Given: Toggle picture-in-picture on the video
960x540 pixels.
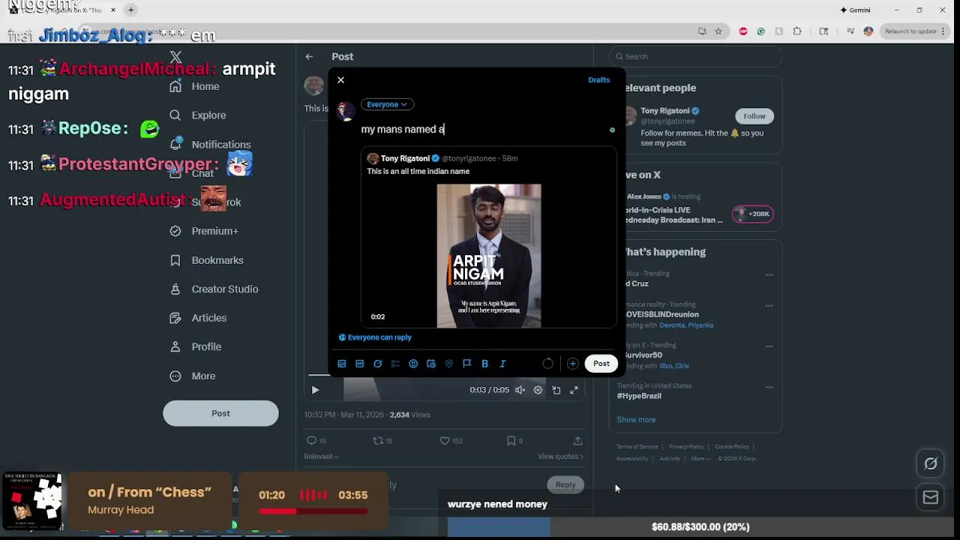Looking at the screenshot, I should pyautogui.click(x=556, y=390).
